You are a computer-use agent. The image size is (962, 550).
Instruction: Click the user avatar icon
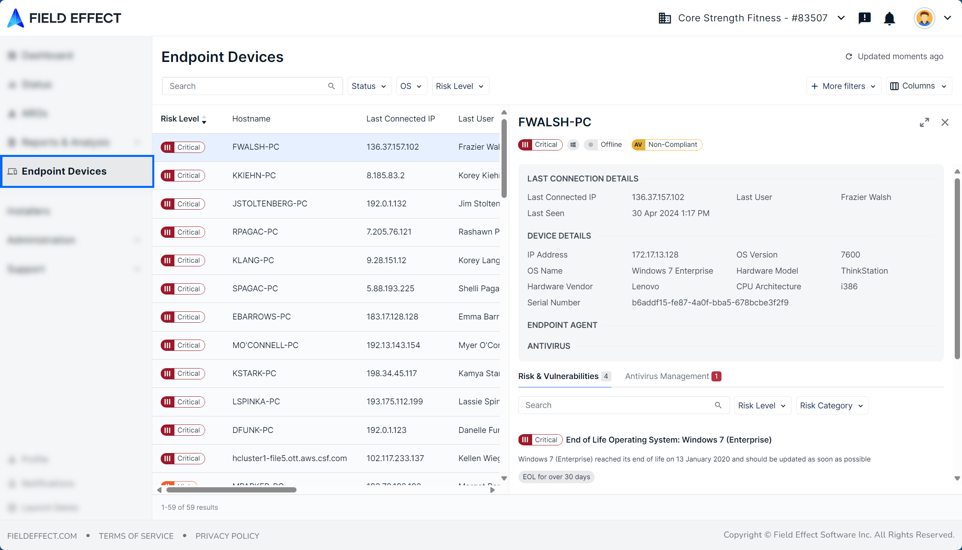click(924, 18)
